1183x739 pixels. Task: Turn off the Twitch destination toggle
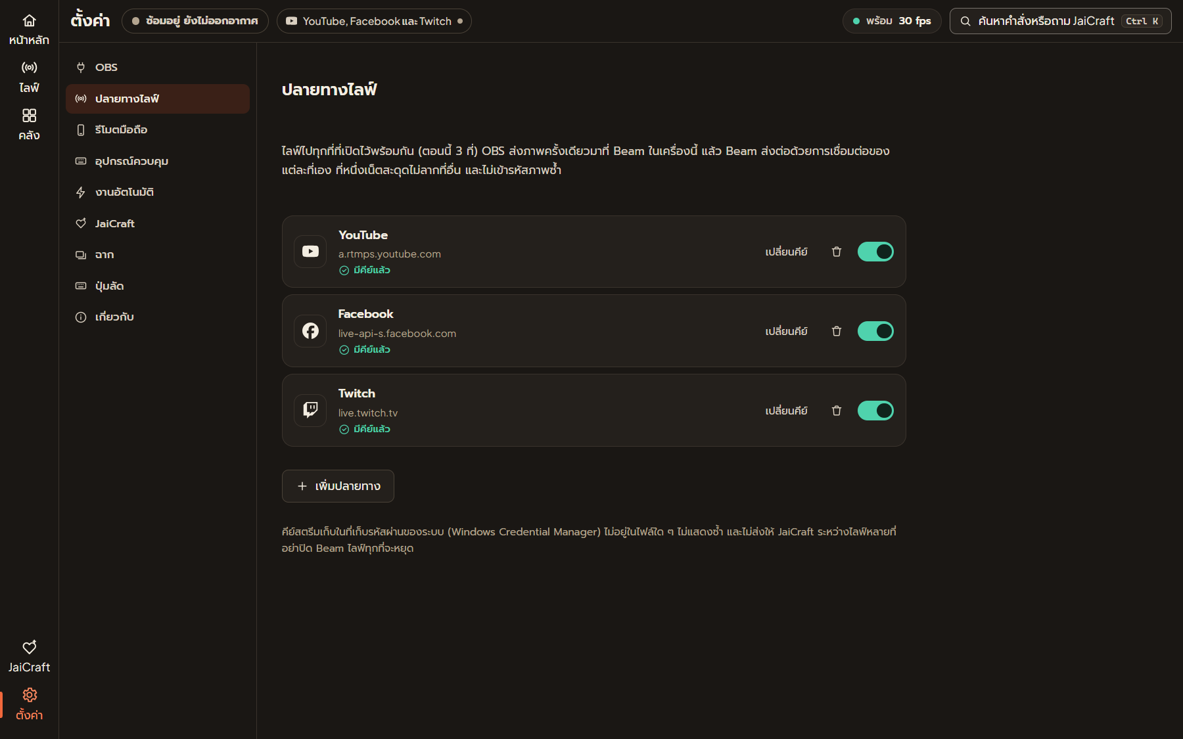[875, 411]
